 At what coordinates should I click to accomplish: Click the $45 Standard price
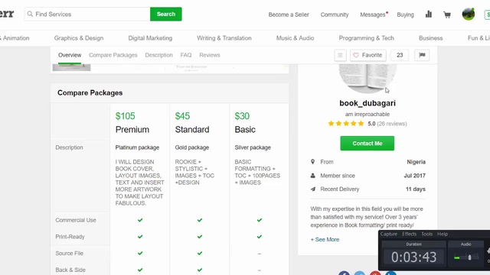pos(182,116)
